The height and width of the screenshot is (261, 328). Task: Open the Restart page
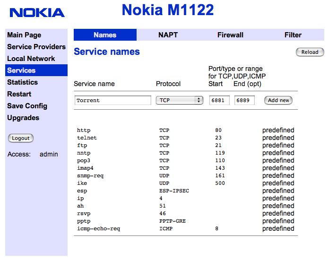[x=19, y=94]
